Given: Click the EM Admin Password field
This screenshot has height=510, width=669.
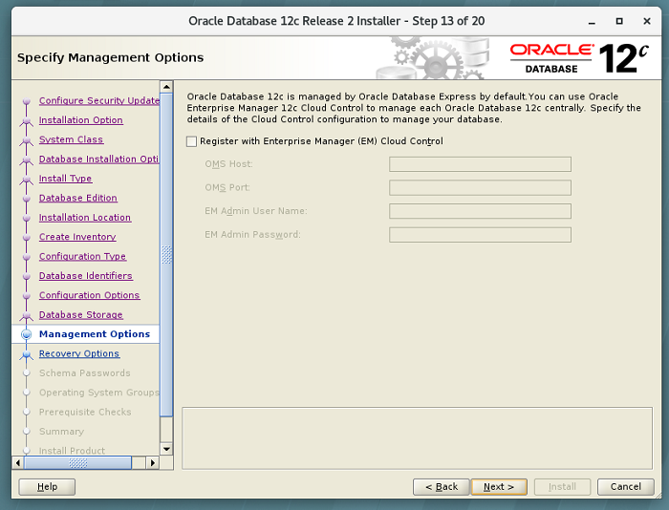Looking at the screenshot, I should click(480, 235).
